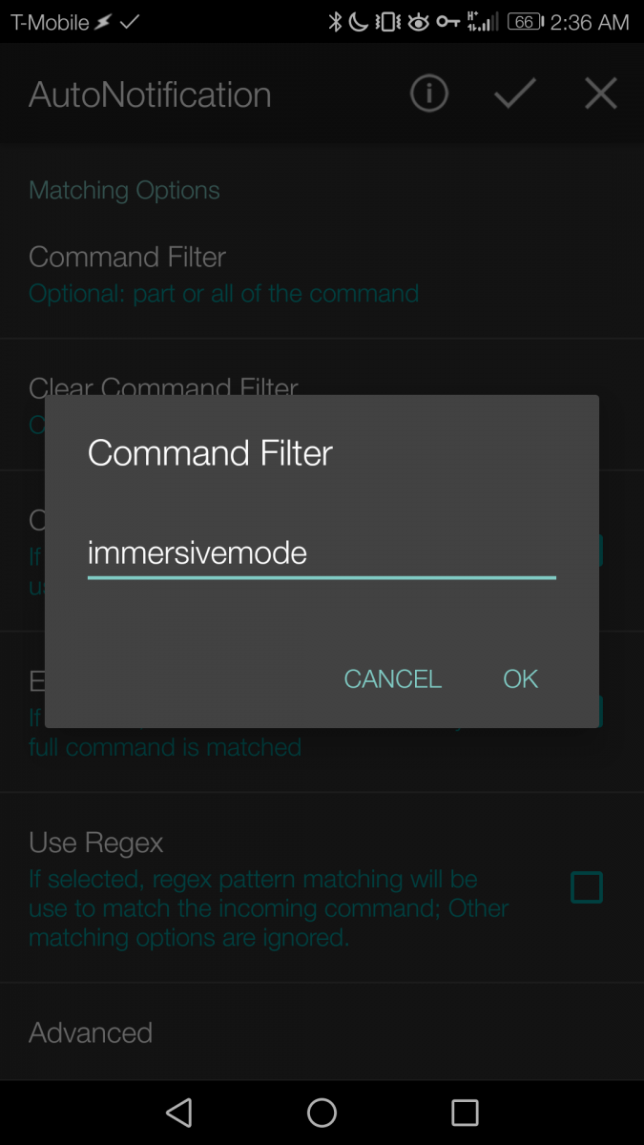Viewport: 644px width, 1145px height.
Task: Open the AutoNotification info icon
Action: [428, 94]
